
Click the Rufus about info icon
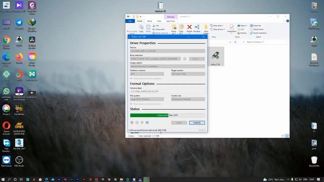(137, 122)
